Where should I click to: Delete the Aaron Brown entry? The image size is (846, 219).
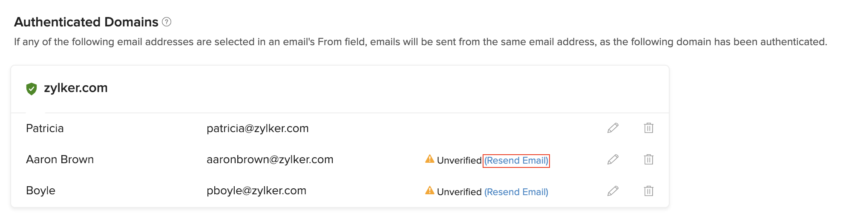(x=648, y=159)
